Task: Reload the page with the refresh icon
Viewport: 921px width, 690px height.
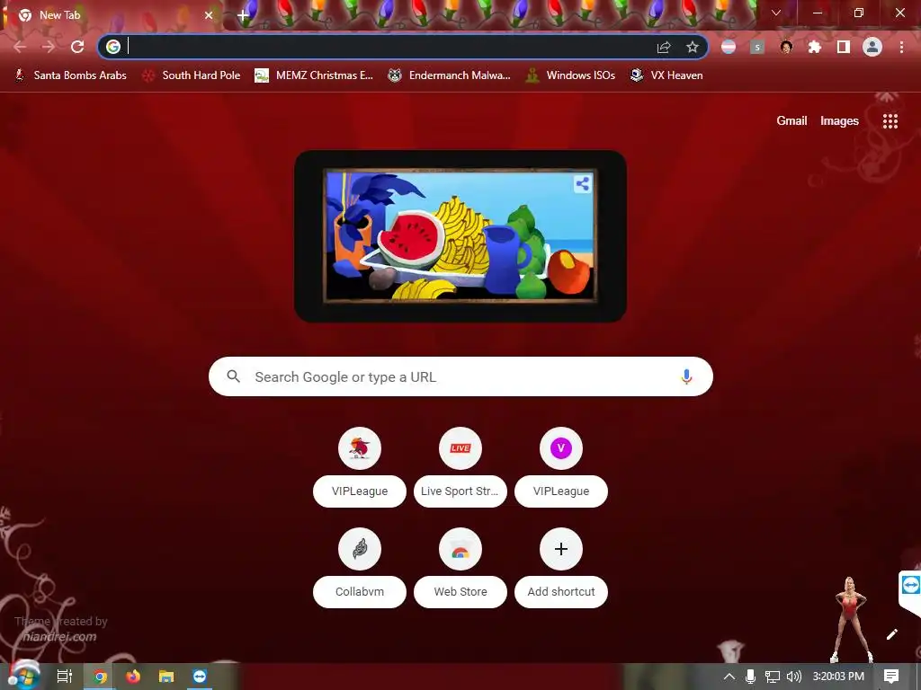Action: [77, 47]
